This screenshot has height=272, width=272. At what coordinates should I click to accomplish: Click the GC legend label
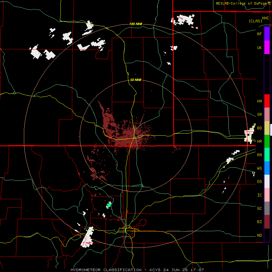259,209
